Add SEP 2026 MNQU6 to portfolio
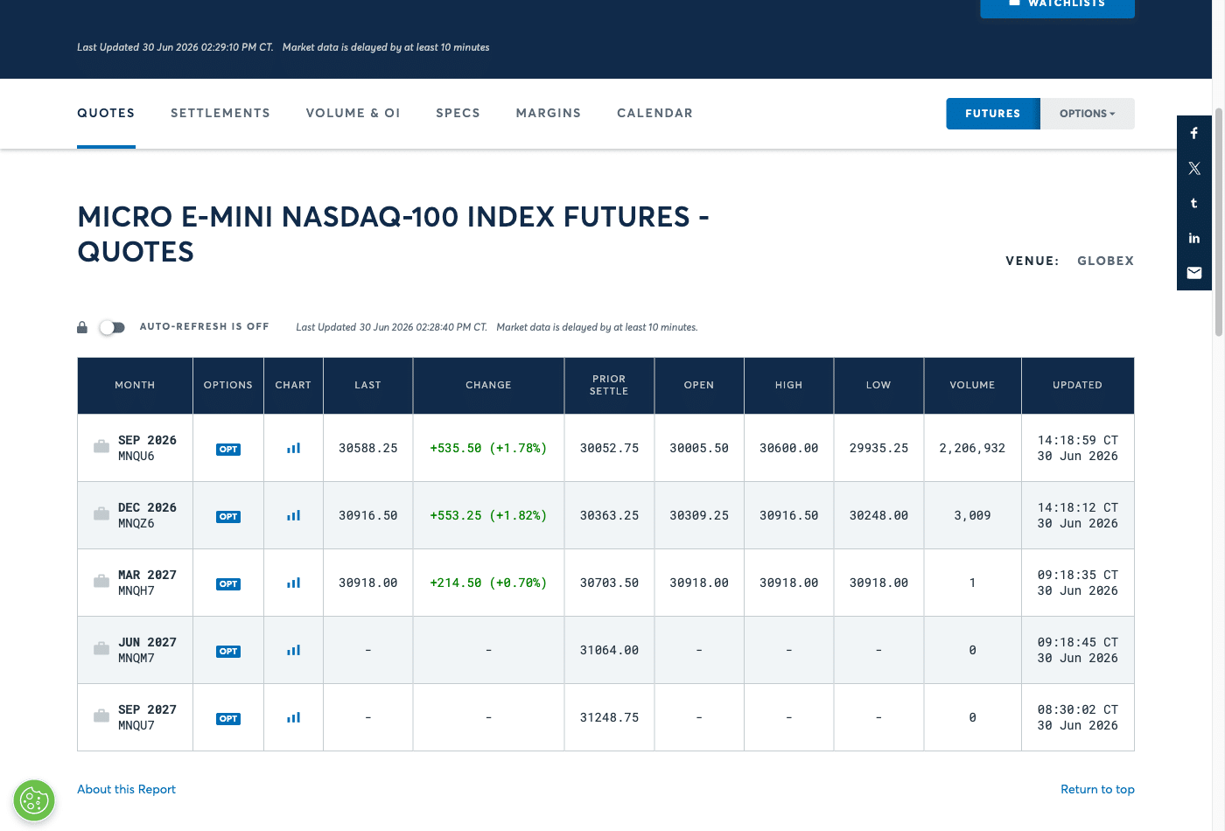1225x831 pixels. (x=101, y=446)
